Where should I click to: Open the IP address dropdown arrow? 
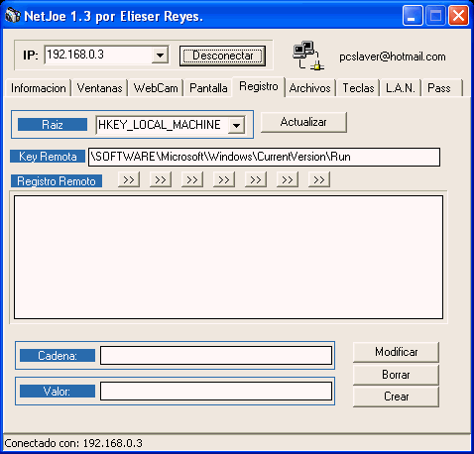[x=160, y=55]
